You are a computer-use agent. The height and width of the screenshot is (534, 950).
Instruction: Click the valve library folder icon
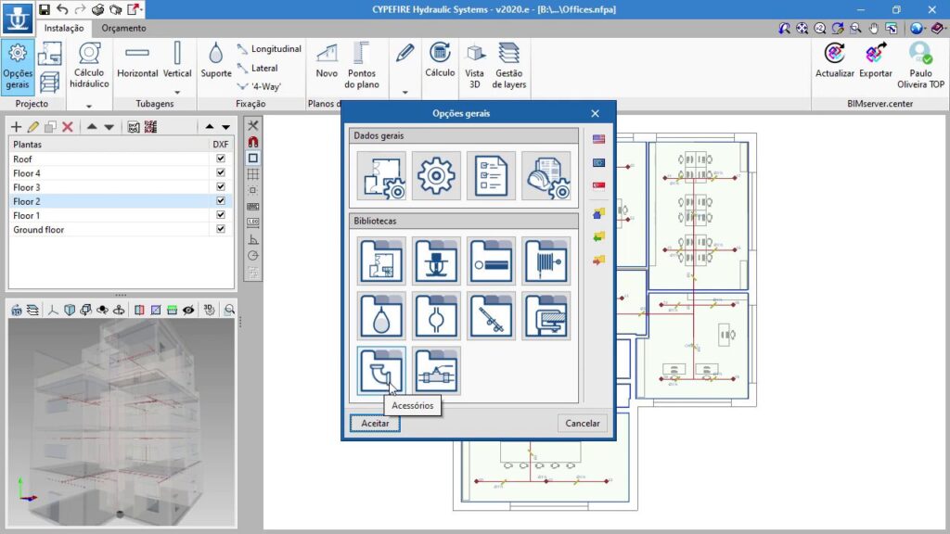click(x=436, y=370)
